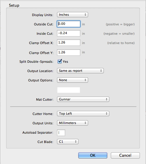Image resolution: width=146 pixels, height=164 pixels.
Task: Open the Output Location dropdown
Action: [x=80, y=71]
